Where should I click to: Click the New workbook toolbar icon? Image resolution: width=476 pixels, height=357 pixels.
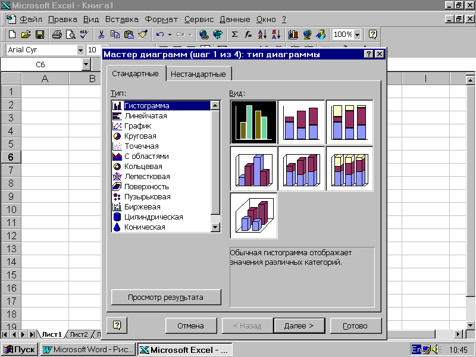tap(12, 35)
